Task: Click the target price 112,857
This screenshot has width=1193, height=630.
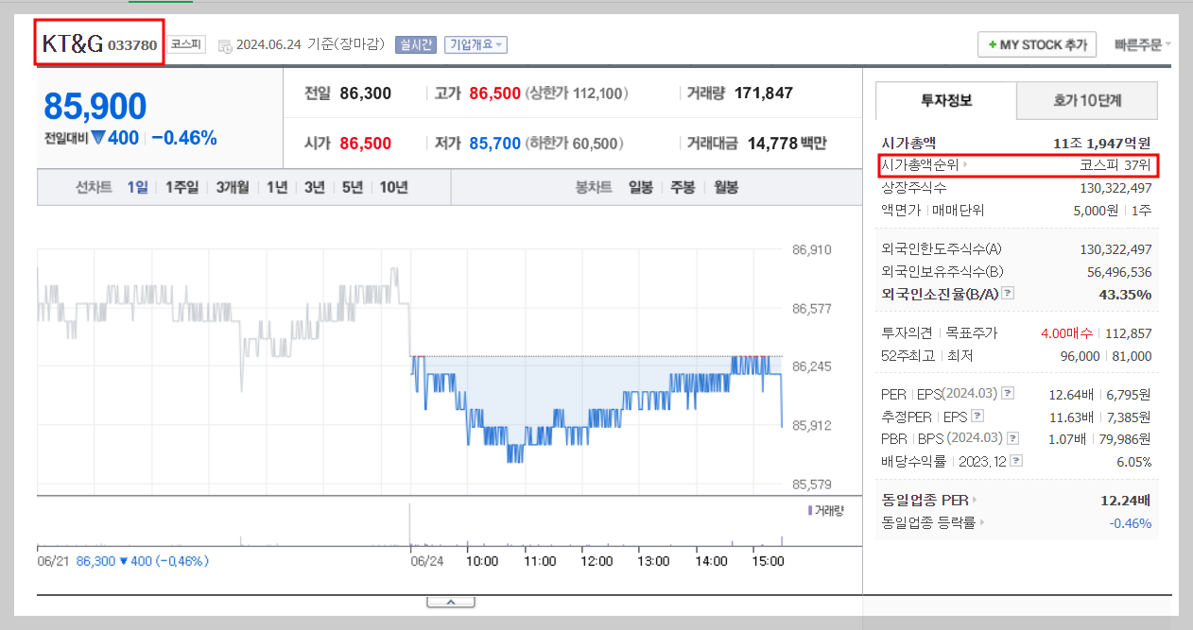Action: click(1129, 333)
